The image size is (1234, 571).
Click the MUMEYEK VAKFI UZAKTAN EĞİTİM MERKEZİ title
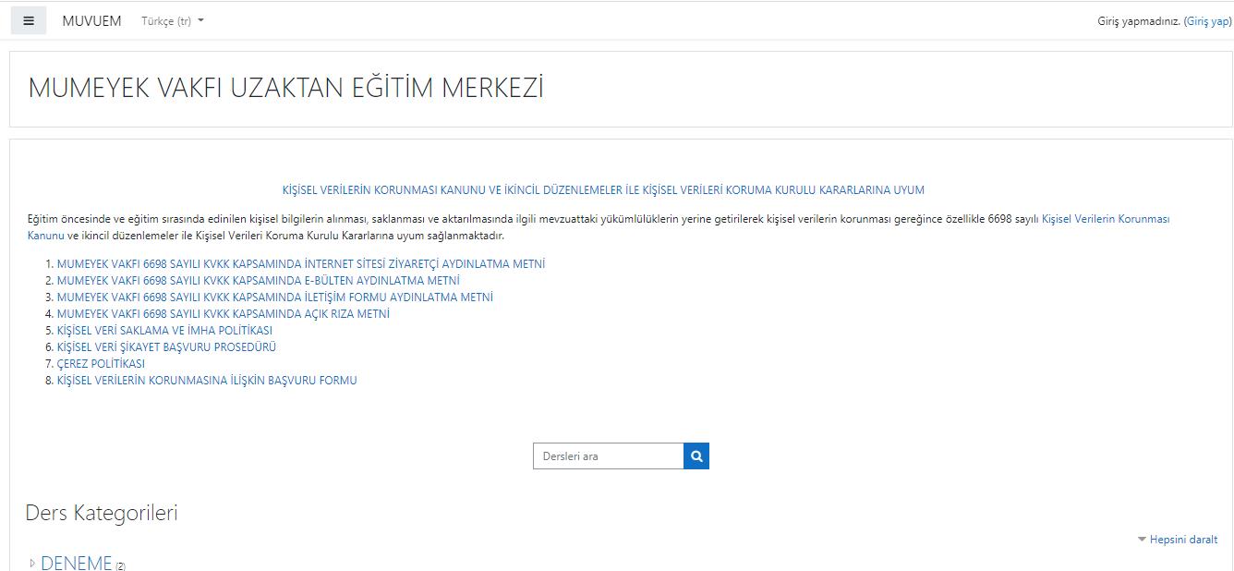coord(285,89)
